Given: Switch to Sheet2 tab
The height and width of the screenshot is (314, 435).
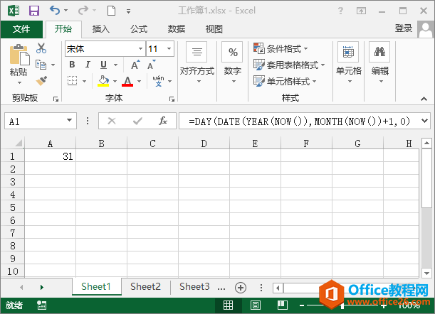Looking at the screenshot, I should tap(145, 286).
